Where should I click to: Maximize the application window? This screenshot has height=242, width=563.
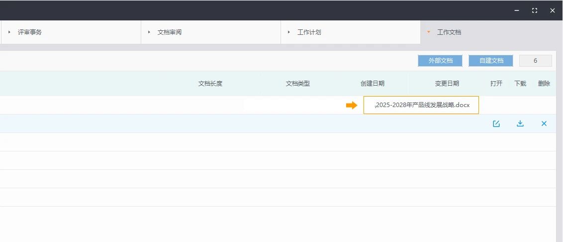[535, 10]
